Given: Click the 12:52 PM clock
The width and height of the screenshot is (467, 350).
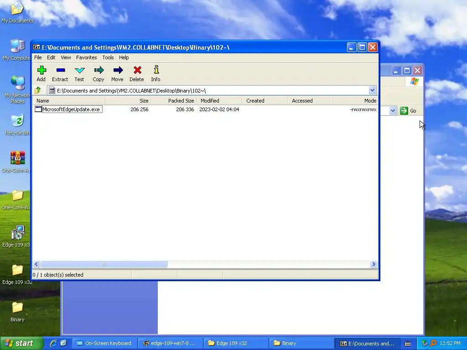Looking at the screenshot, I should (450, 343).
